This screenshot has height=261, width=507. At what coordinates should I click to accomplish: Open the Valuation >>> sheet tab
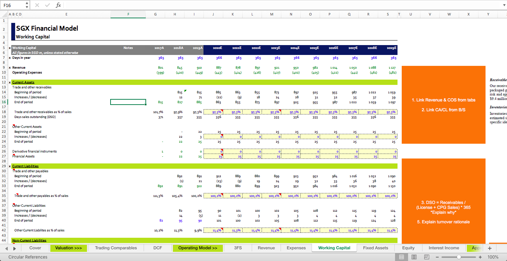pyautogui.click(x=69, y=248)
